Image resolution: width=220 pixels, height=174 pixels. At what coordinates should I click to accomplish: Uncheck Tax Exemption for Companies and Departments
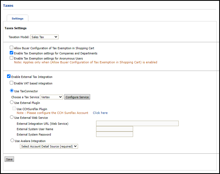point(11,53)
